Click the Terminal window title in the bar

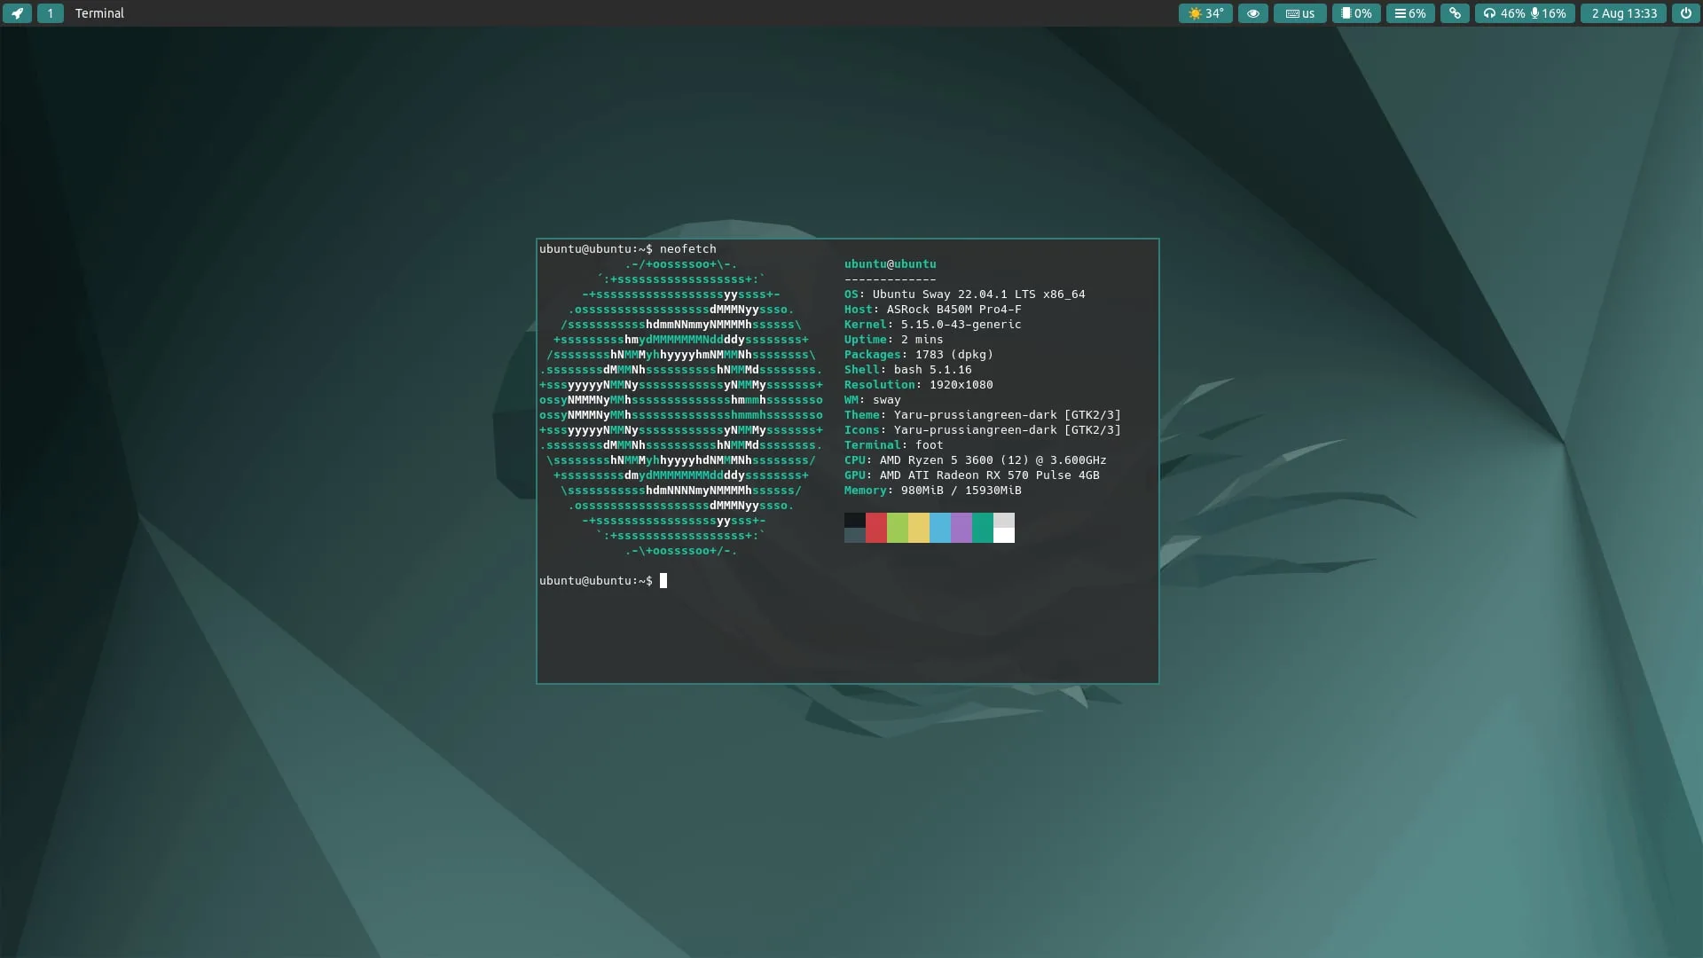[99, 13]
